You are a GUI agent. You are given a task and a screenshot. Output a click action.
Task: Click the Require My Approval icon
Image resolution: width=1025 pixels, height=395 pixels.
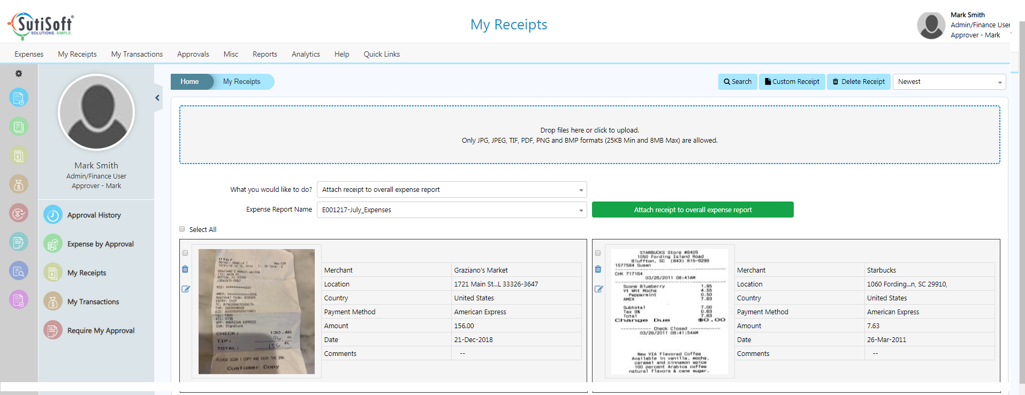pyautogui.click(x=53, y=330)
